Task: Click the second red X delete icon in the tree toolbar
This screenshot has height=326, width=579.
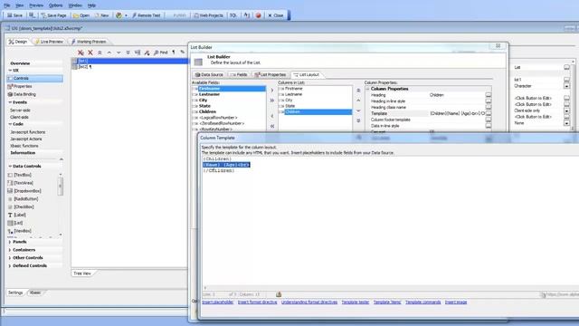Action: [90, 53]
